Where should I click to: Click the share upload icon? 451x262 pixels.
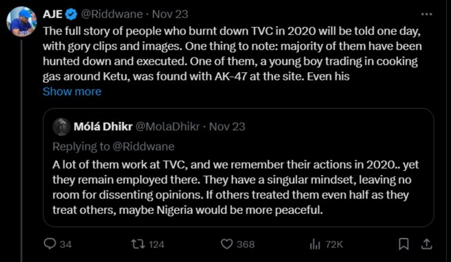click(x=427, y=243)
